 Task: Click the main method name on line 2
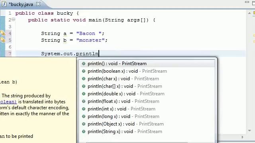(95, 20)
